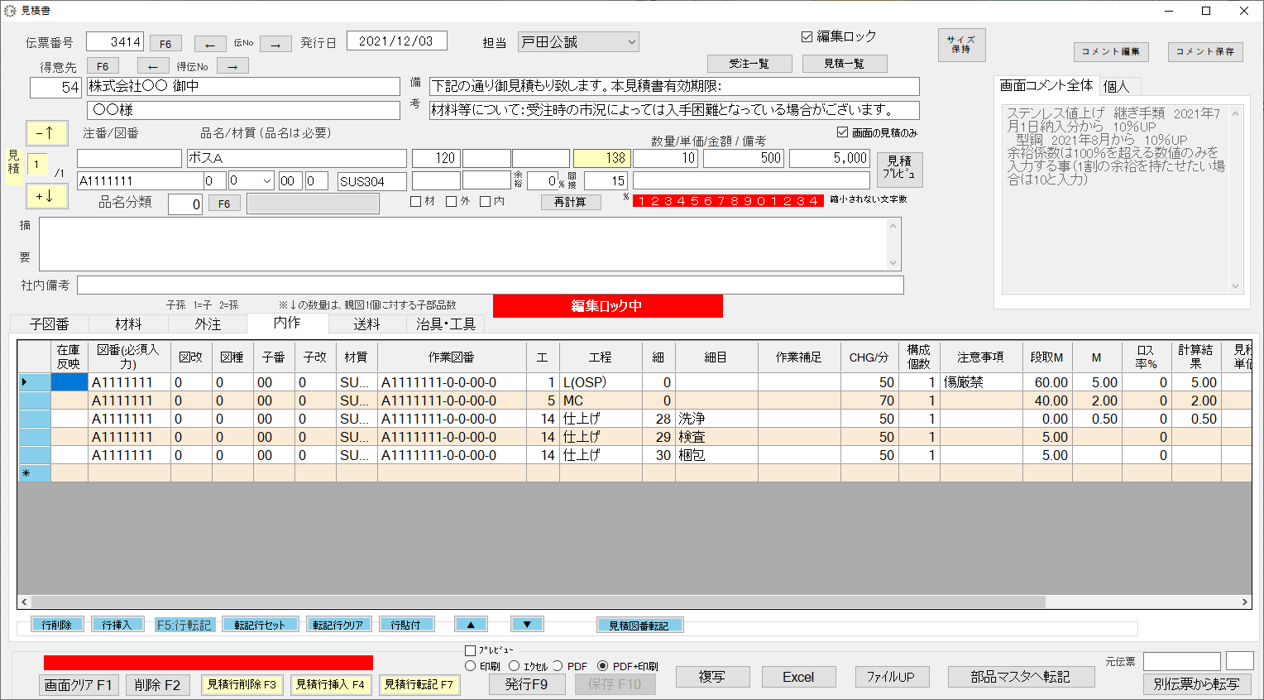Click the down arrow of the 摘要 text area scrollbar
Screen dimensions: 1264x700
[893, 263]
